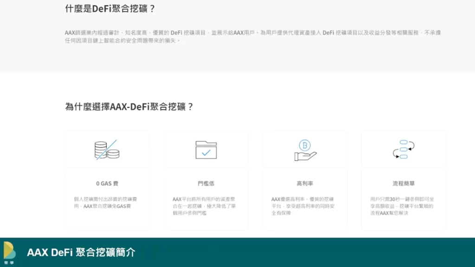
Task: Click the hand holding Bitcoin coin icon
Action: tap(305, 150)
